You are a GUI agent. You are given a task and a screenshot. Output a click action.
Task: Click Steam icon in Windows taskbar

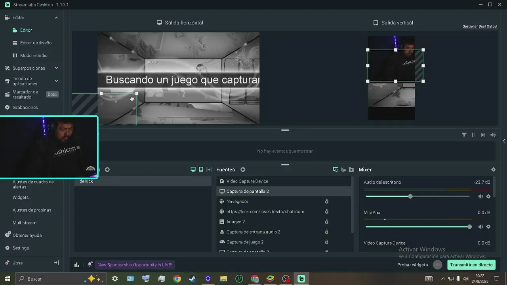coord(192,279)
